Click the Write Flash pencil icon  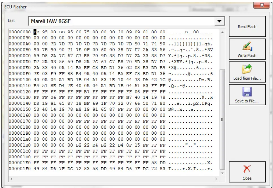coord(247,46)
